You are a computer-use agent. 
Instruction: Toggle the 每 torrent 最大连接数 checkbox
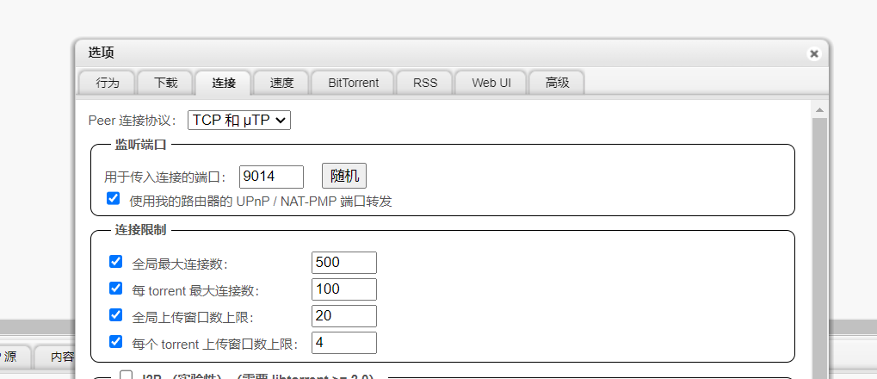116,289
